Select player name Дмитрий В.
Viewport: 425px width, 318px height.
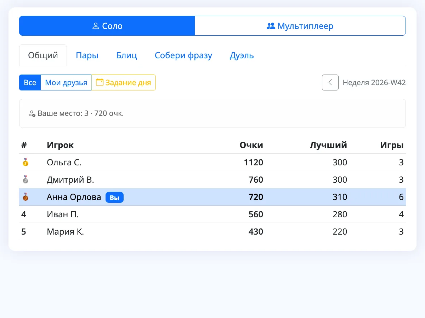point(70,179)
